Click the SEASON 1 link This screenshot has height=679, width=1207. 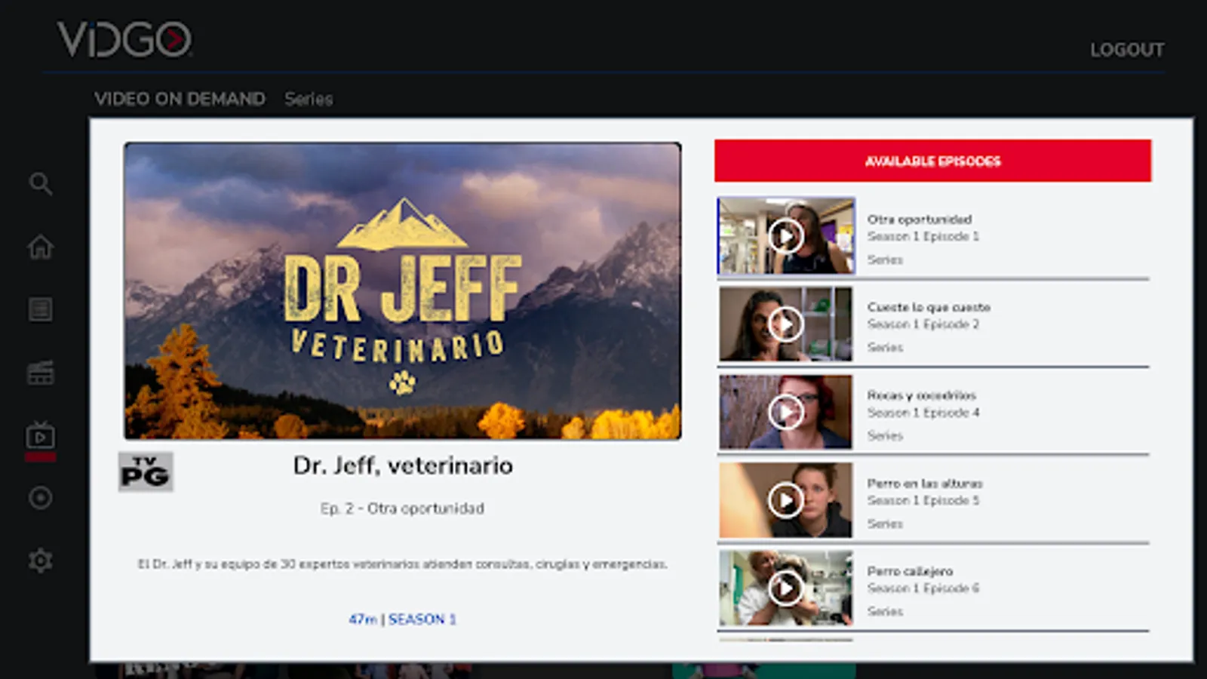(422, 619)
